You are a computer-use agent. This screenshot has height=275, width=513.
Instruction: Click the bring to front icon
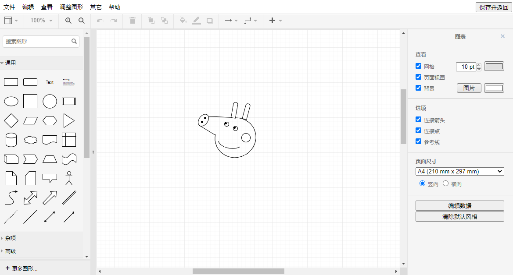[x=151, y=21]
